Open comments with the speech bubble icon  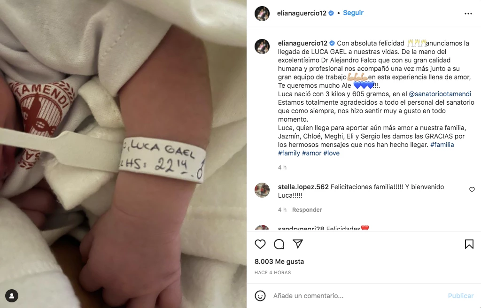[x=279, y=244]
